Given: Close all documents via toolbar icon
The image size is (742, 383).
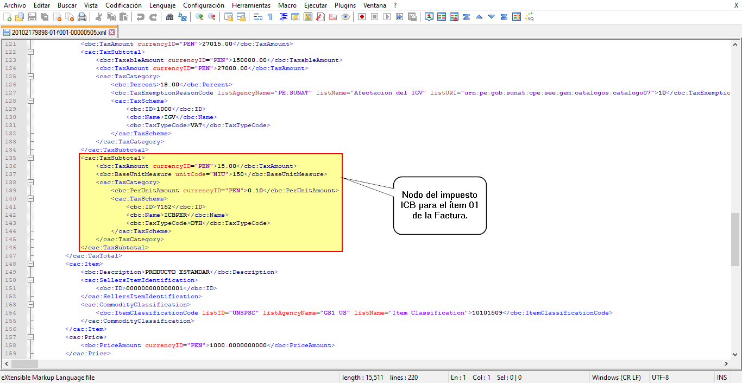Looking at the screenshot, I should click(69, 17).
